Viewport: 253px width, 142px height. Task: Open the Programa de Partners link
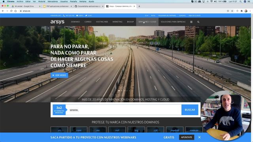(167, 16)
